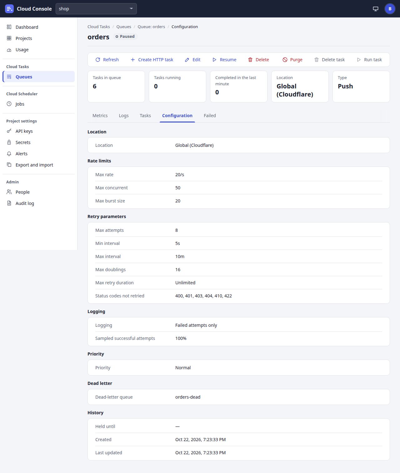
Task: Click the API keys key icon
Action: tap(9, 131)
